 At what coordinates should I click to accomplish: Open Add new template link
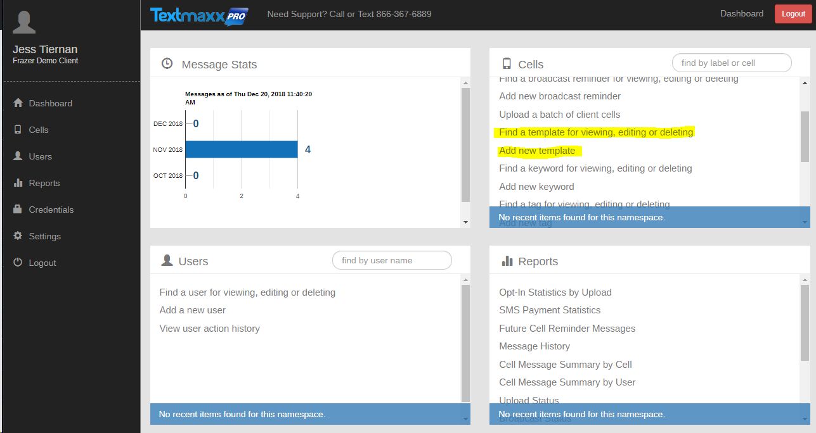pos(537,151)
